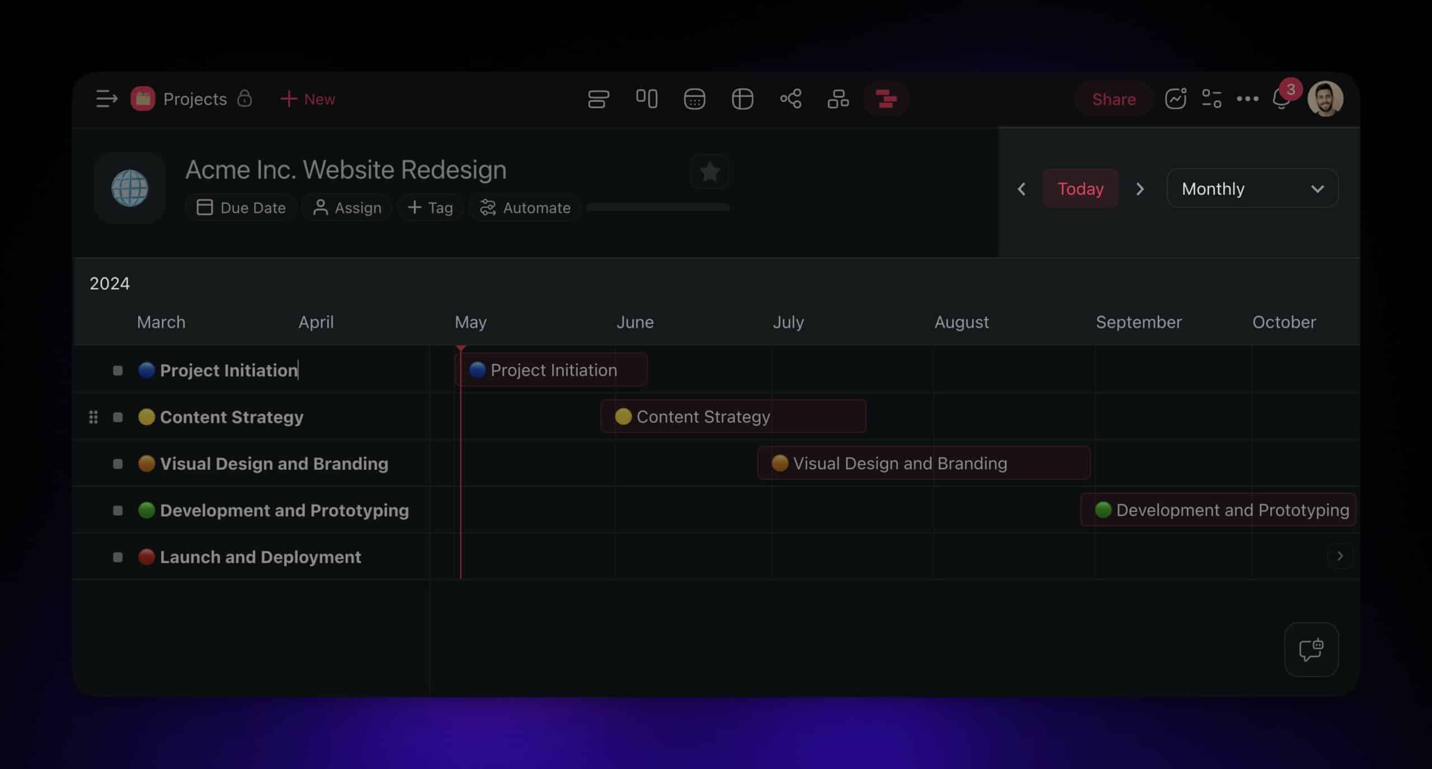The image size is (1432, 769).
Task: Click the Visual Design and Branding timeline bar
Action: (x=923, y=463)
